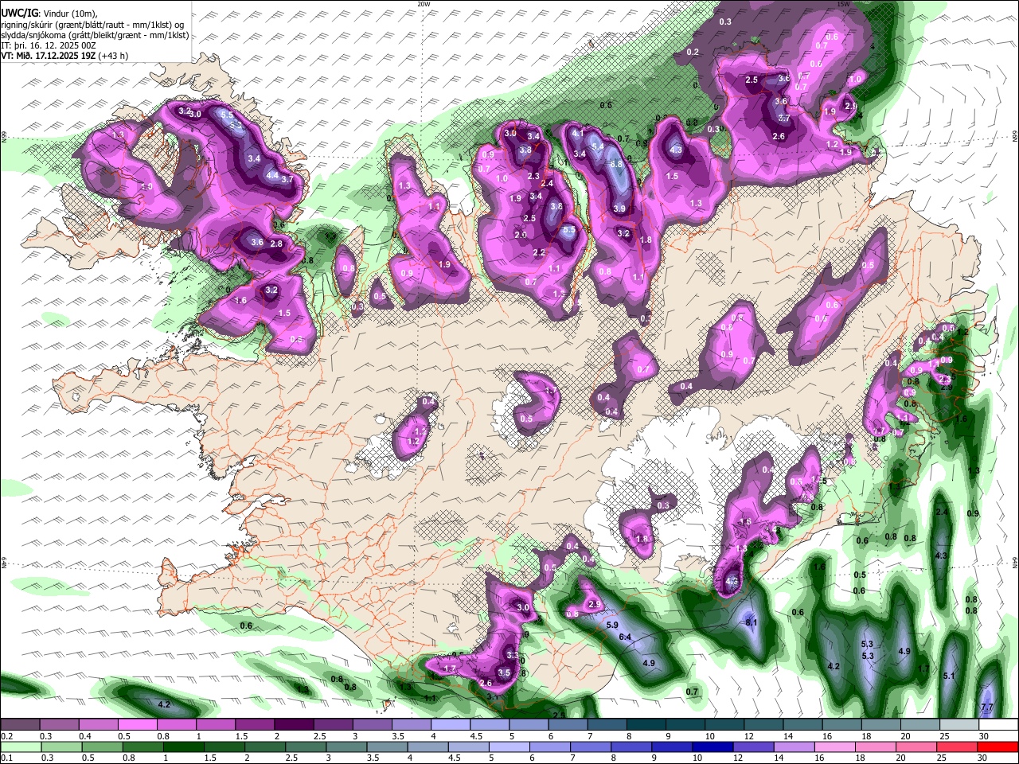Select the 5.4 snowfall value
Viewport: 1019px width, 764px height.
point(597,146)
